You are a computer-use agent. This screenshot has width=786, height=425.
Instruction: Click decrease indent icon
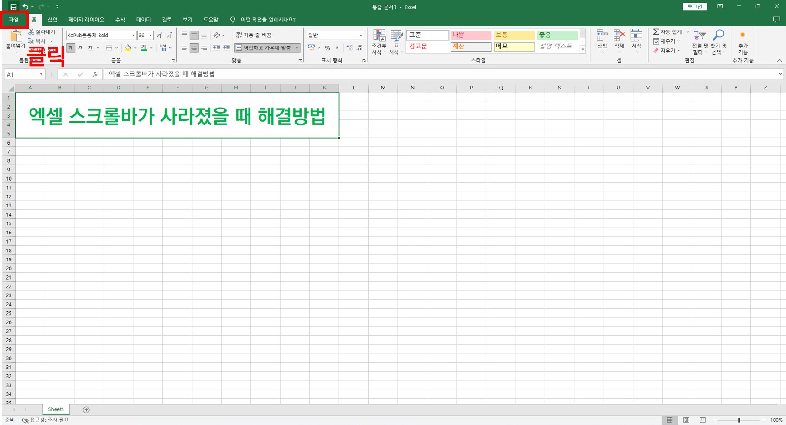click(217, 47)
